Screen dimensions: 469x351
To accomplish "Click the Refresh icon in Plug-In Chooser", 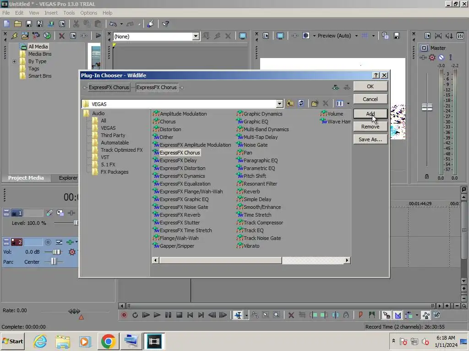I will click(301, 104).
